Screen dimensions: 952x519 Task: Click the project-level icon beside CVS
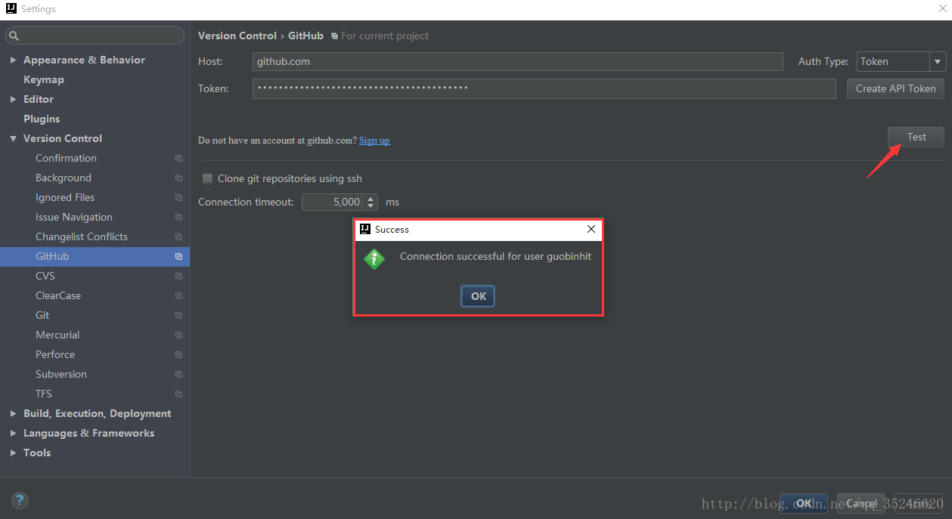(x=178, y=276)
